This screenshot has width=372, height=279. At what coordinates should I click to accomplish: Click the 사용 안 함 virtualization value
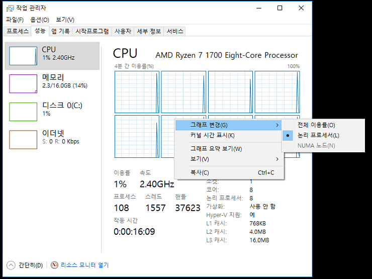tap(262, 207)
